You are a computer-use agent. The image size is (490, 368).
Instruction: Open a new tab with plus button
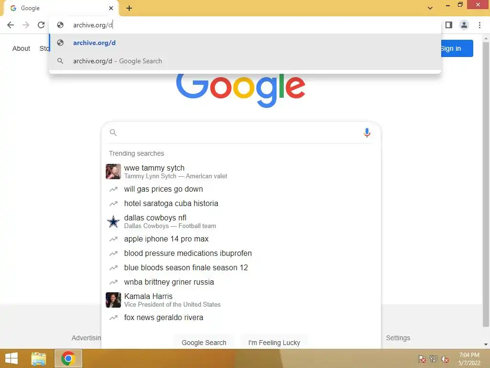129,8
